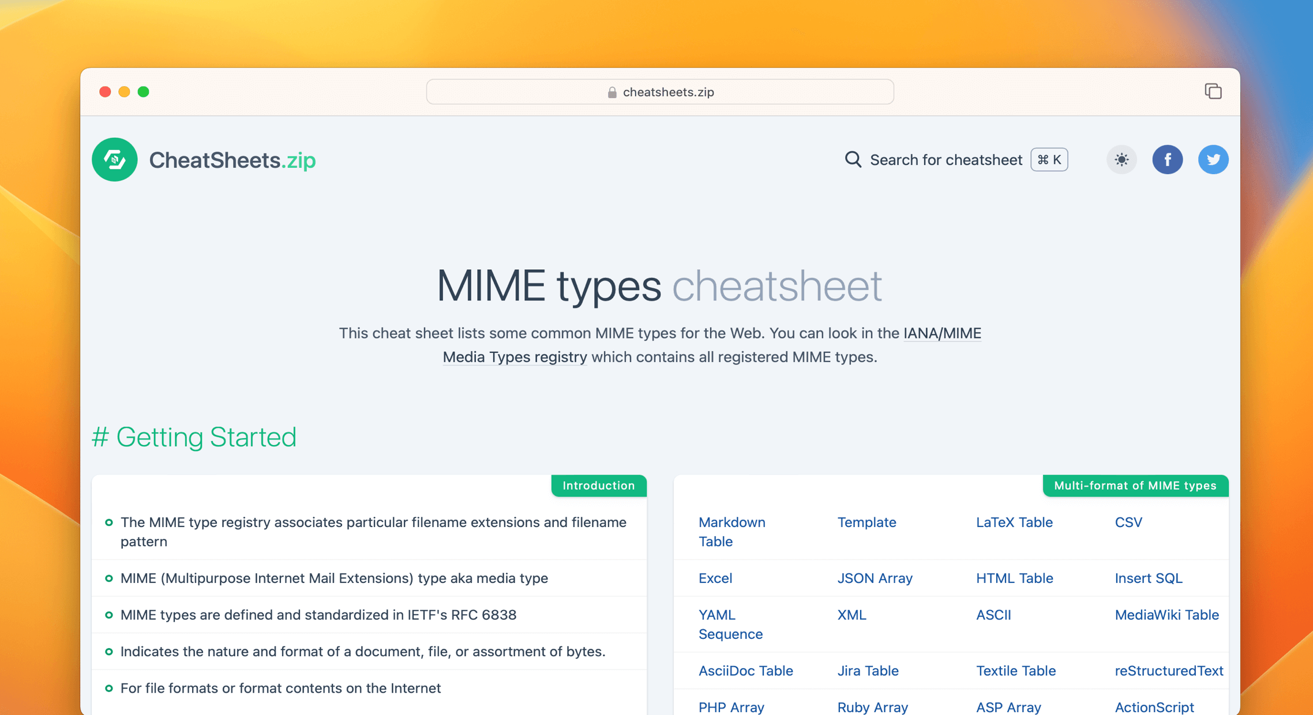Image resolution: width=1313 pixels, height=715 pixels.
Task: Expand the Getting Started section heading
Action: click(x=194, y=437)
